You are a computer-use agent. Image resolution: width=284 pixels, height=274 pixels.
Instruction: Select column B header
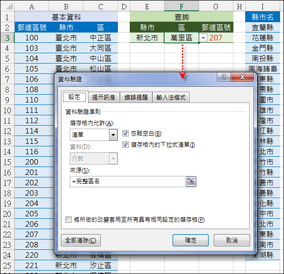tap(66, 6)
